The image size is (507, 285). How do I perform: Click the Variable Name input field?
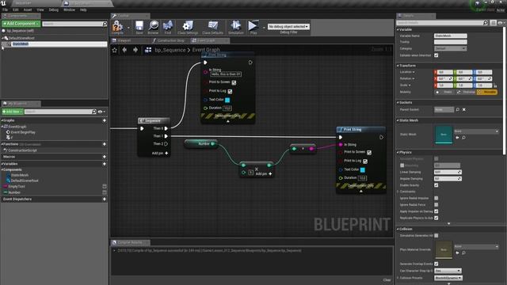[x=451, y=36]
